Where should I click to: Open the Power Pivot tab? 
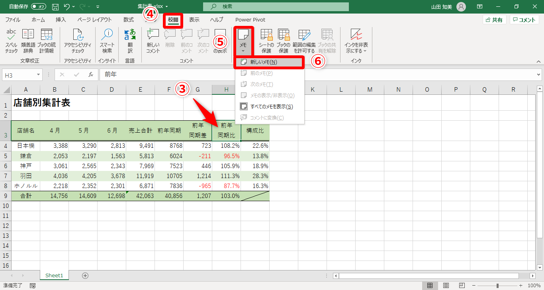(250, 20)
